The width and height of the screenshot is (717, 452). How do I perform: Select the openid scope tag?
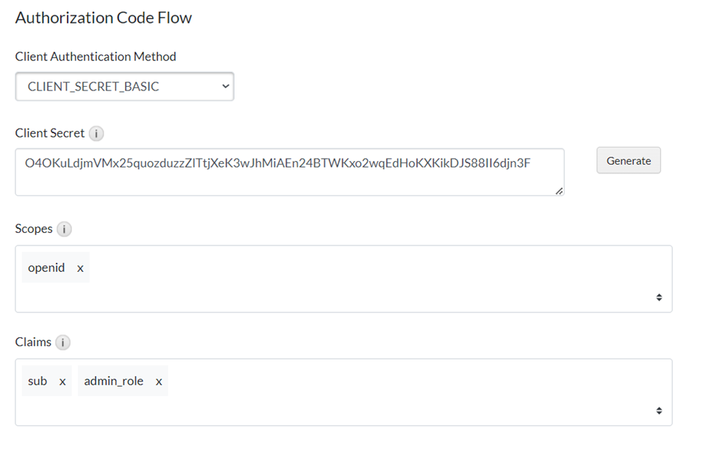point(46,268)
